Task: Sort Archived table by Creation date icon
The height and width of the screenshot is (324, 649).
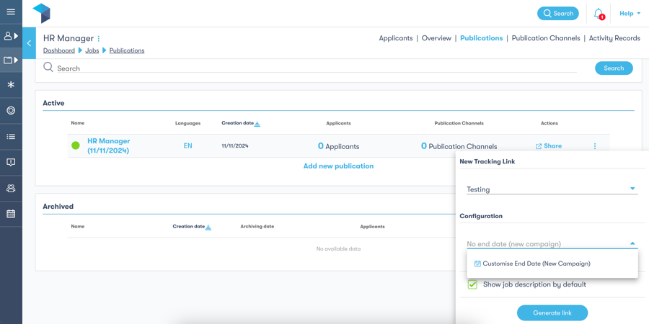Action: coord(208,227)
